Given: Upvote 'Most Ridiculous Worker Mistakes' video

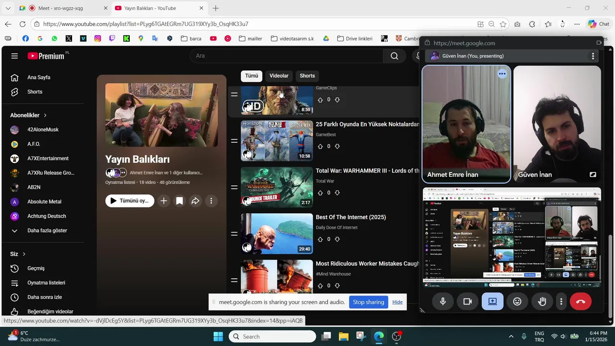Looking at the screenshot, I should 320,286.
